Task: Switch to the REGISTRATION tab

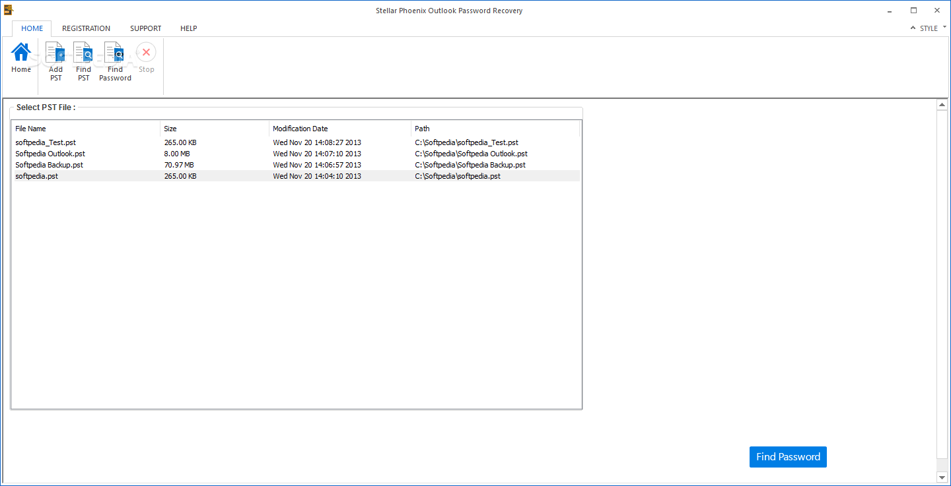Action: pos(86,28)
